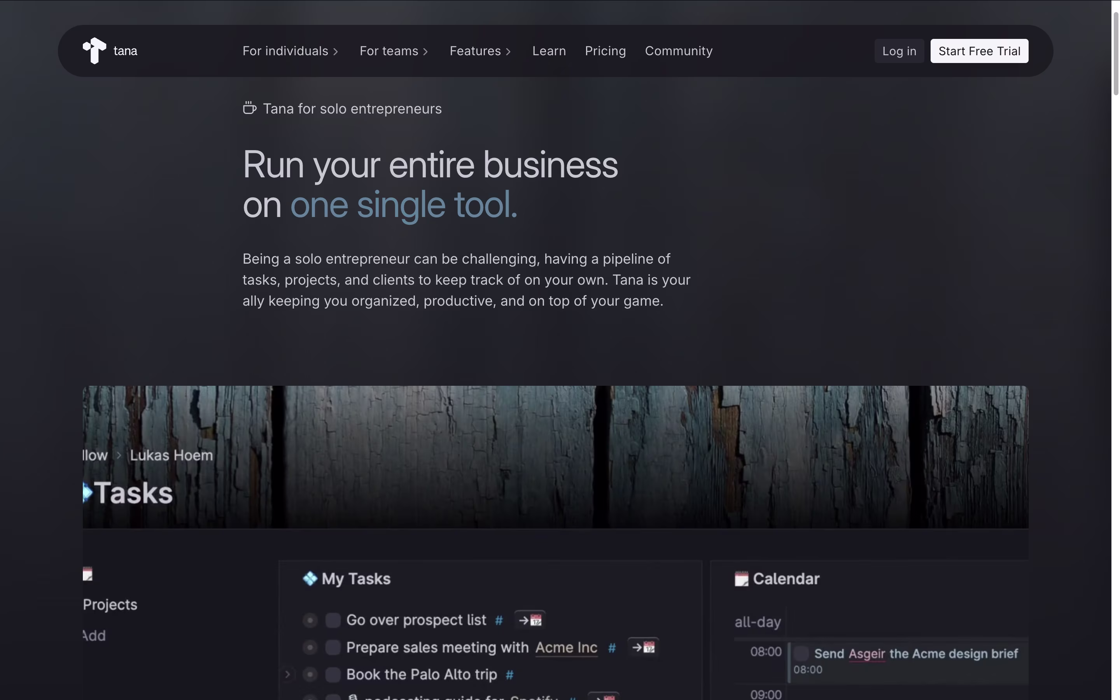
Task: Check off Prepare sales meeting with Acme Inc
Action: coord(333,647)
